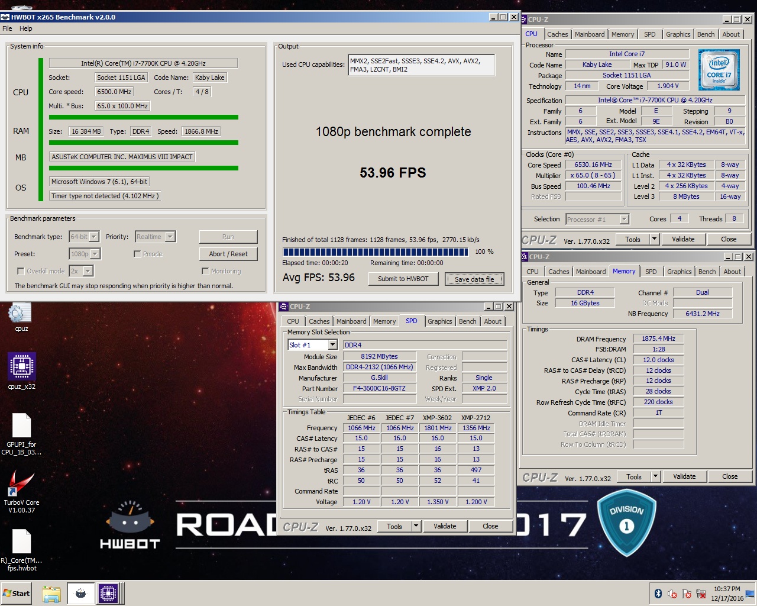This screenshot has width=757, height=606.
Task: Open the SPD tab in CPU-Z Memory window
Action: [x=651, y=272]
